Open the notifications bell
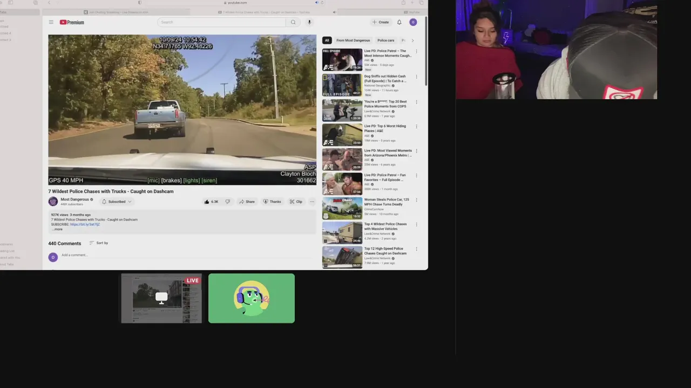Image resolution: width=691 pixels, height=388 pixels. point(399,22)
